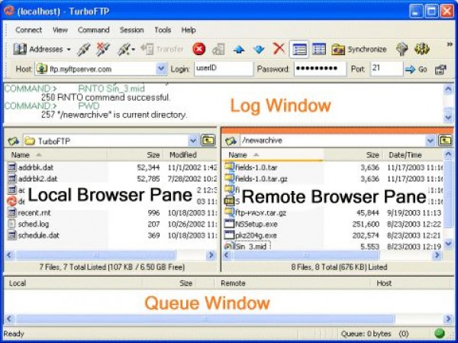The width and height of the screenshot is (458, 343).
Task: Click the remote pane refresh folder icon
Action: (x=231, y=141)
